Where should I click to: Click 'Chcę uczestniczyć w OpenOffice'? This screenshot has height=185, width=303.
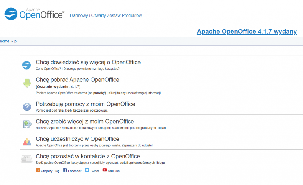[x=78, y=139]
